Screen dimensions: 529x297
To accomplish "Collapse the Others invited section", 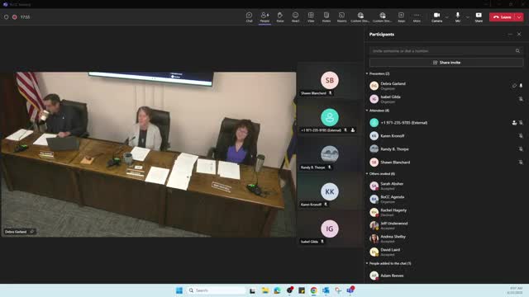I will [x=367, y=173].
